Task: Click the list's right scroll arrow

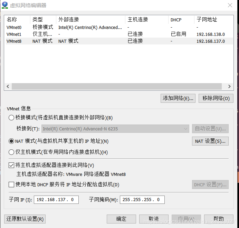Action: 229,87
